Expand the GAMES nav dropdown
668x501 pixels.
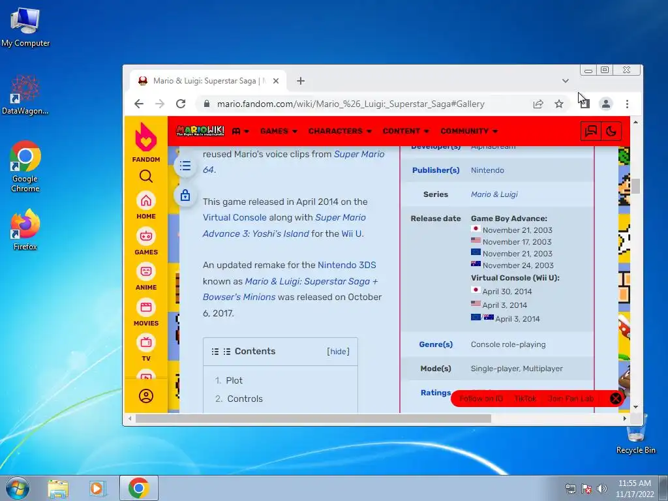pos(279,131)
